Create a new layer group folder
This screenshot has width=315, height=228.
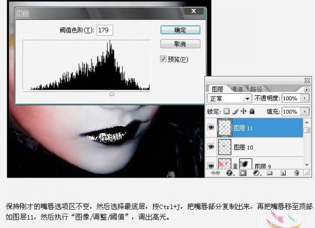click(x=269, y=172)
